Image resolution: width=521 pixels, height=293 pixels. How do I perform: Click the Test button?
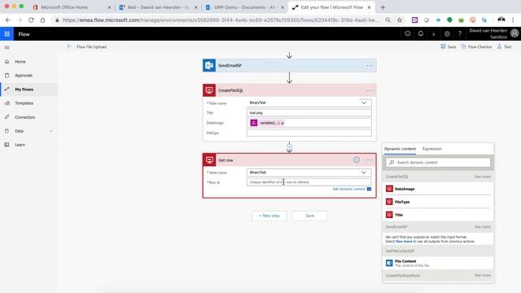(x=504, y=47)
